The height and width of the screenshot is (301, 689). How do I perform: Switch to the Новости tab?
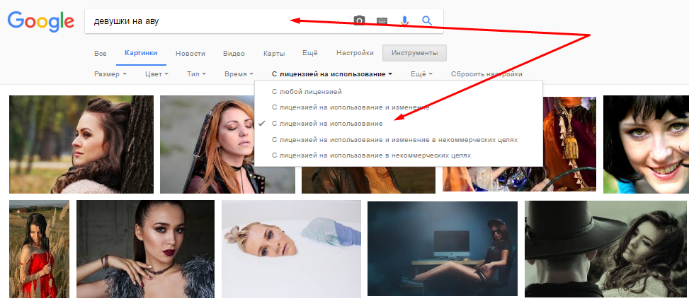(x=190, y=54)
